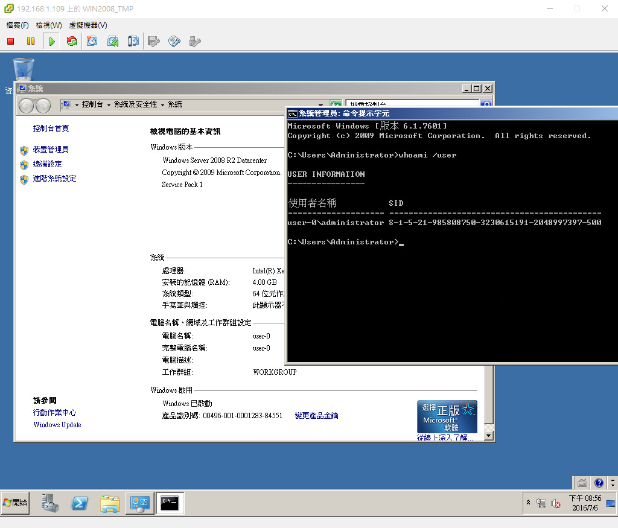Click Show Desktop button at tray end
Screen dimensions: 618x528
(x=611, y=503)
